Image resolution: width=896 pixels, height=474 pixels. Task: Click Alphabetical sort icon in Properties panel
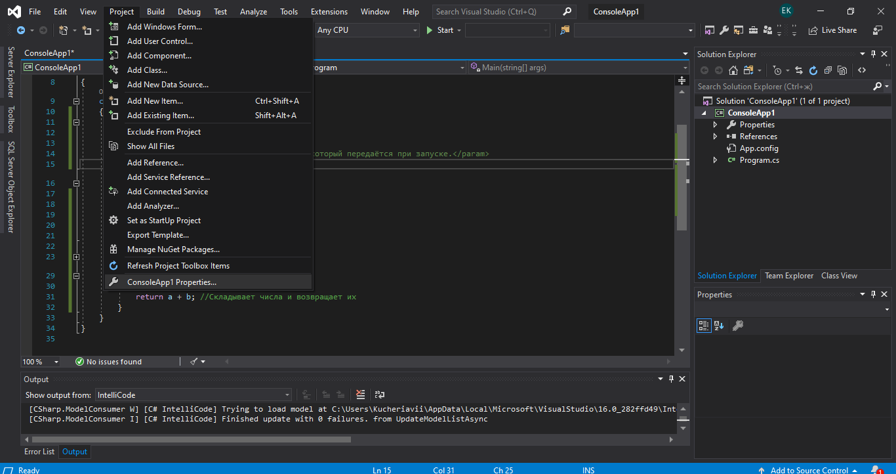[x=719, y=326]
